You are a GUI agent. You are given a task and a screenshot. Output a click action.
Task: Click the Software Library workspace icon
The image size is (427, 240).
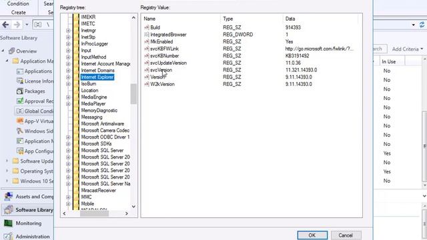click(x=8, y=209)
